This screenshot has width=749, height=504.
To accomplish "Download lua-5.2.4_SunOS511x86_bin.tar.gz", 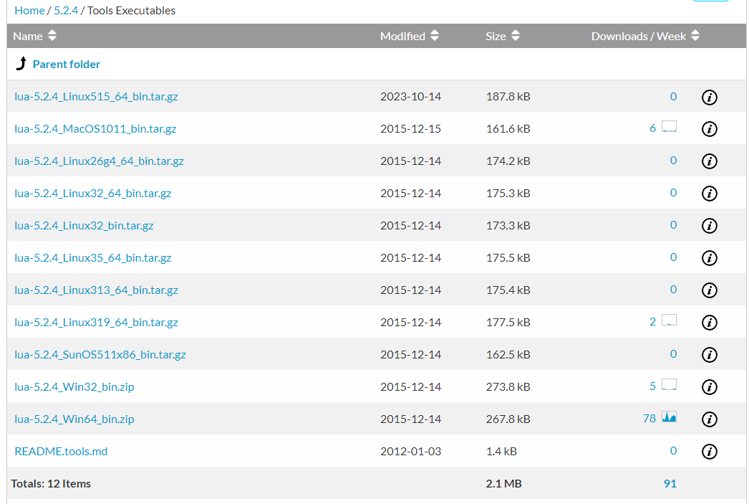I will [x=100, y=355].
